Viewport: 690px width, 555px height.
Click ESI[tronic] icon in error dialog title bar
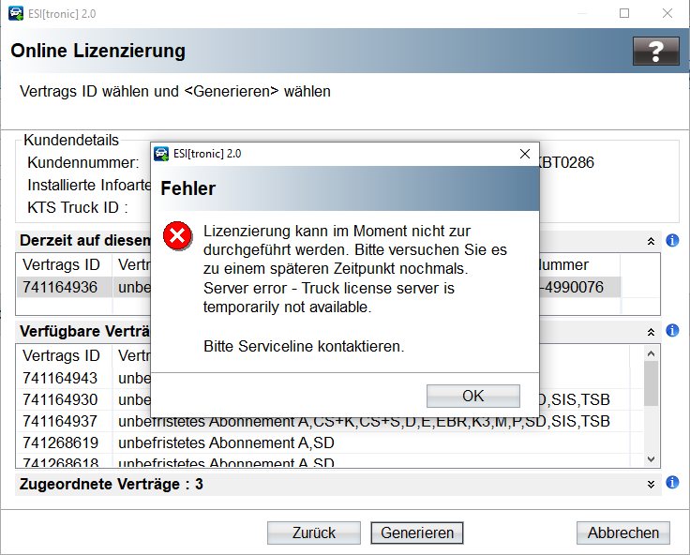[162, 154]
